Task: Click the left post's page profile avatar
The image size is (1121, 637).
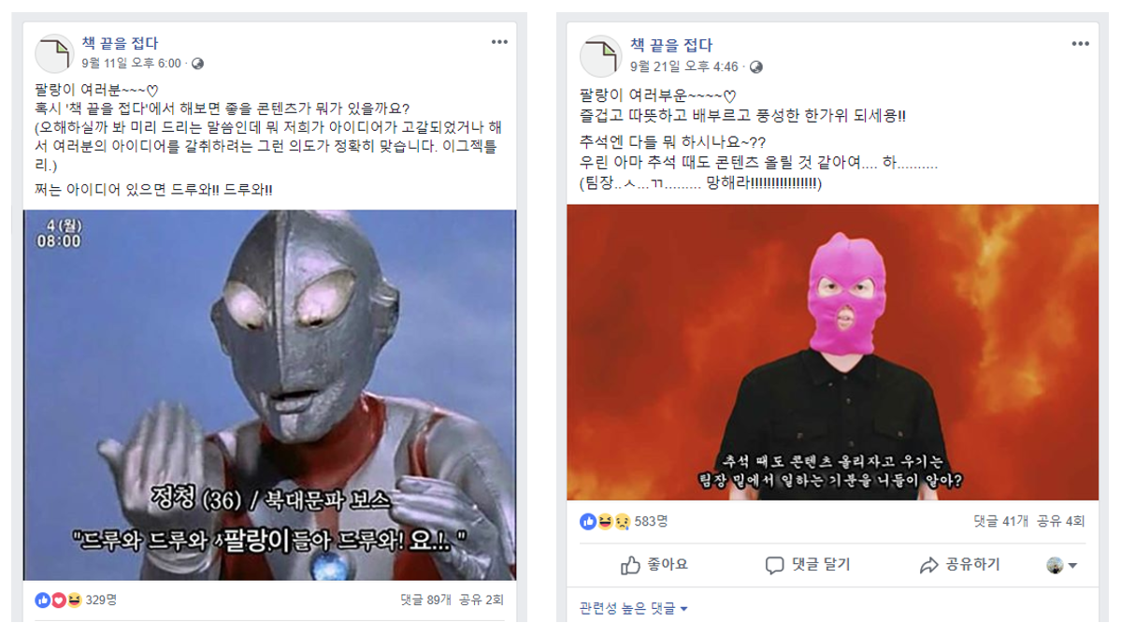Action: click(54, 53)
